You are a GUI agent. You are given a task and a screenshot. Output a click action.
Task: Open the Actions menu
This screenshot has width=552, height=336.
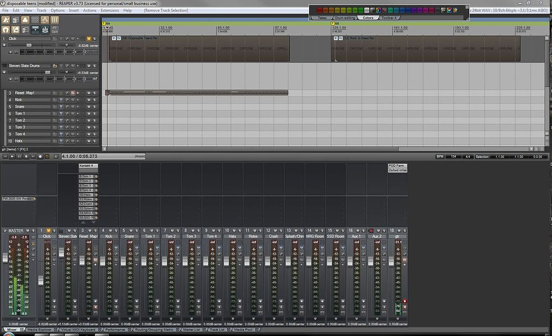(89, 10)
